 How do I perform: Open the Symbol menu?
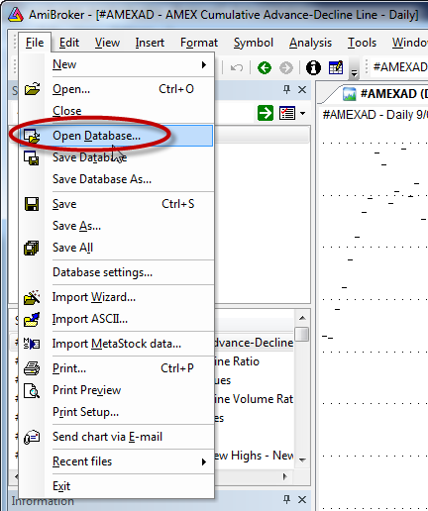(254, 43)
